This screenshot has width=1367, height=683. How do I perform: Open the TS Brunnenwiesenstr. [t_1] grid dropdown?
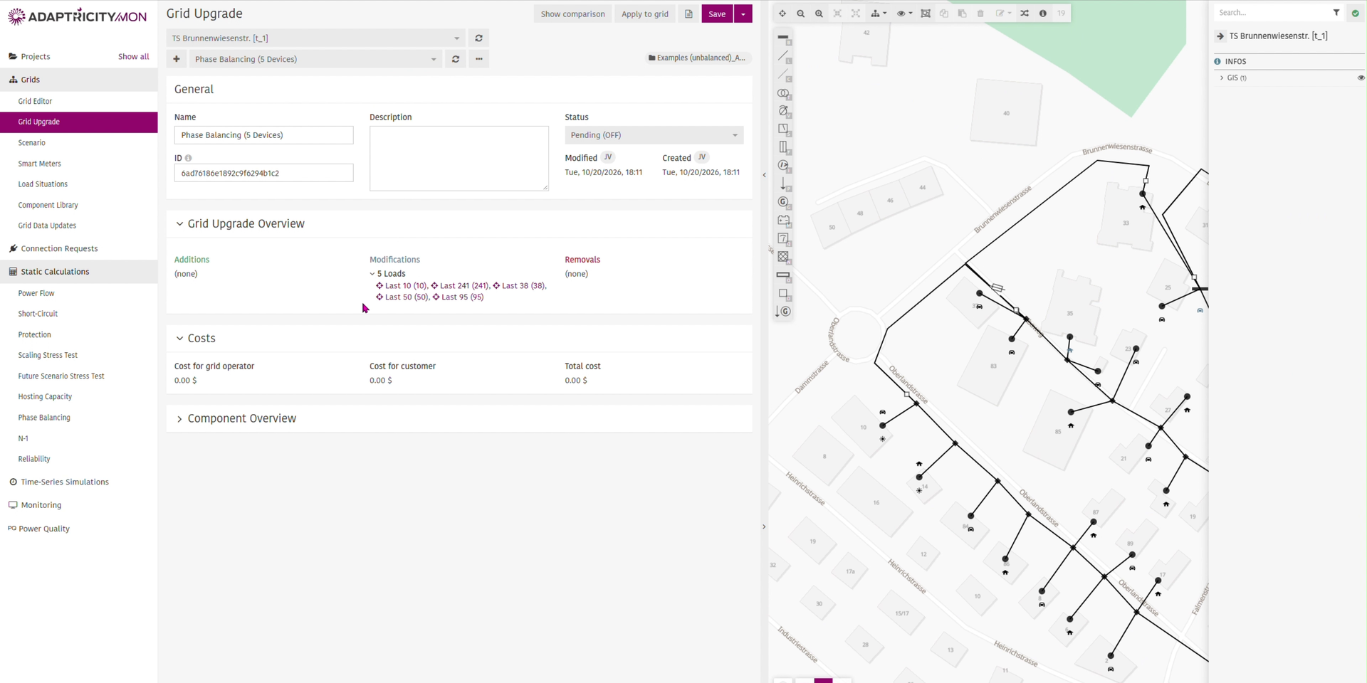tap(315, 38)
